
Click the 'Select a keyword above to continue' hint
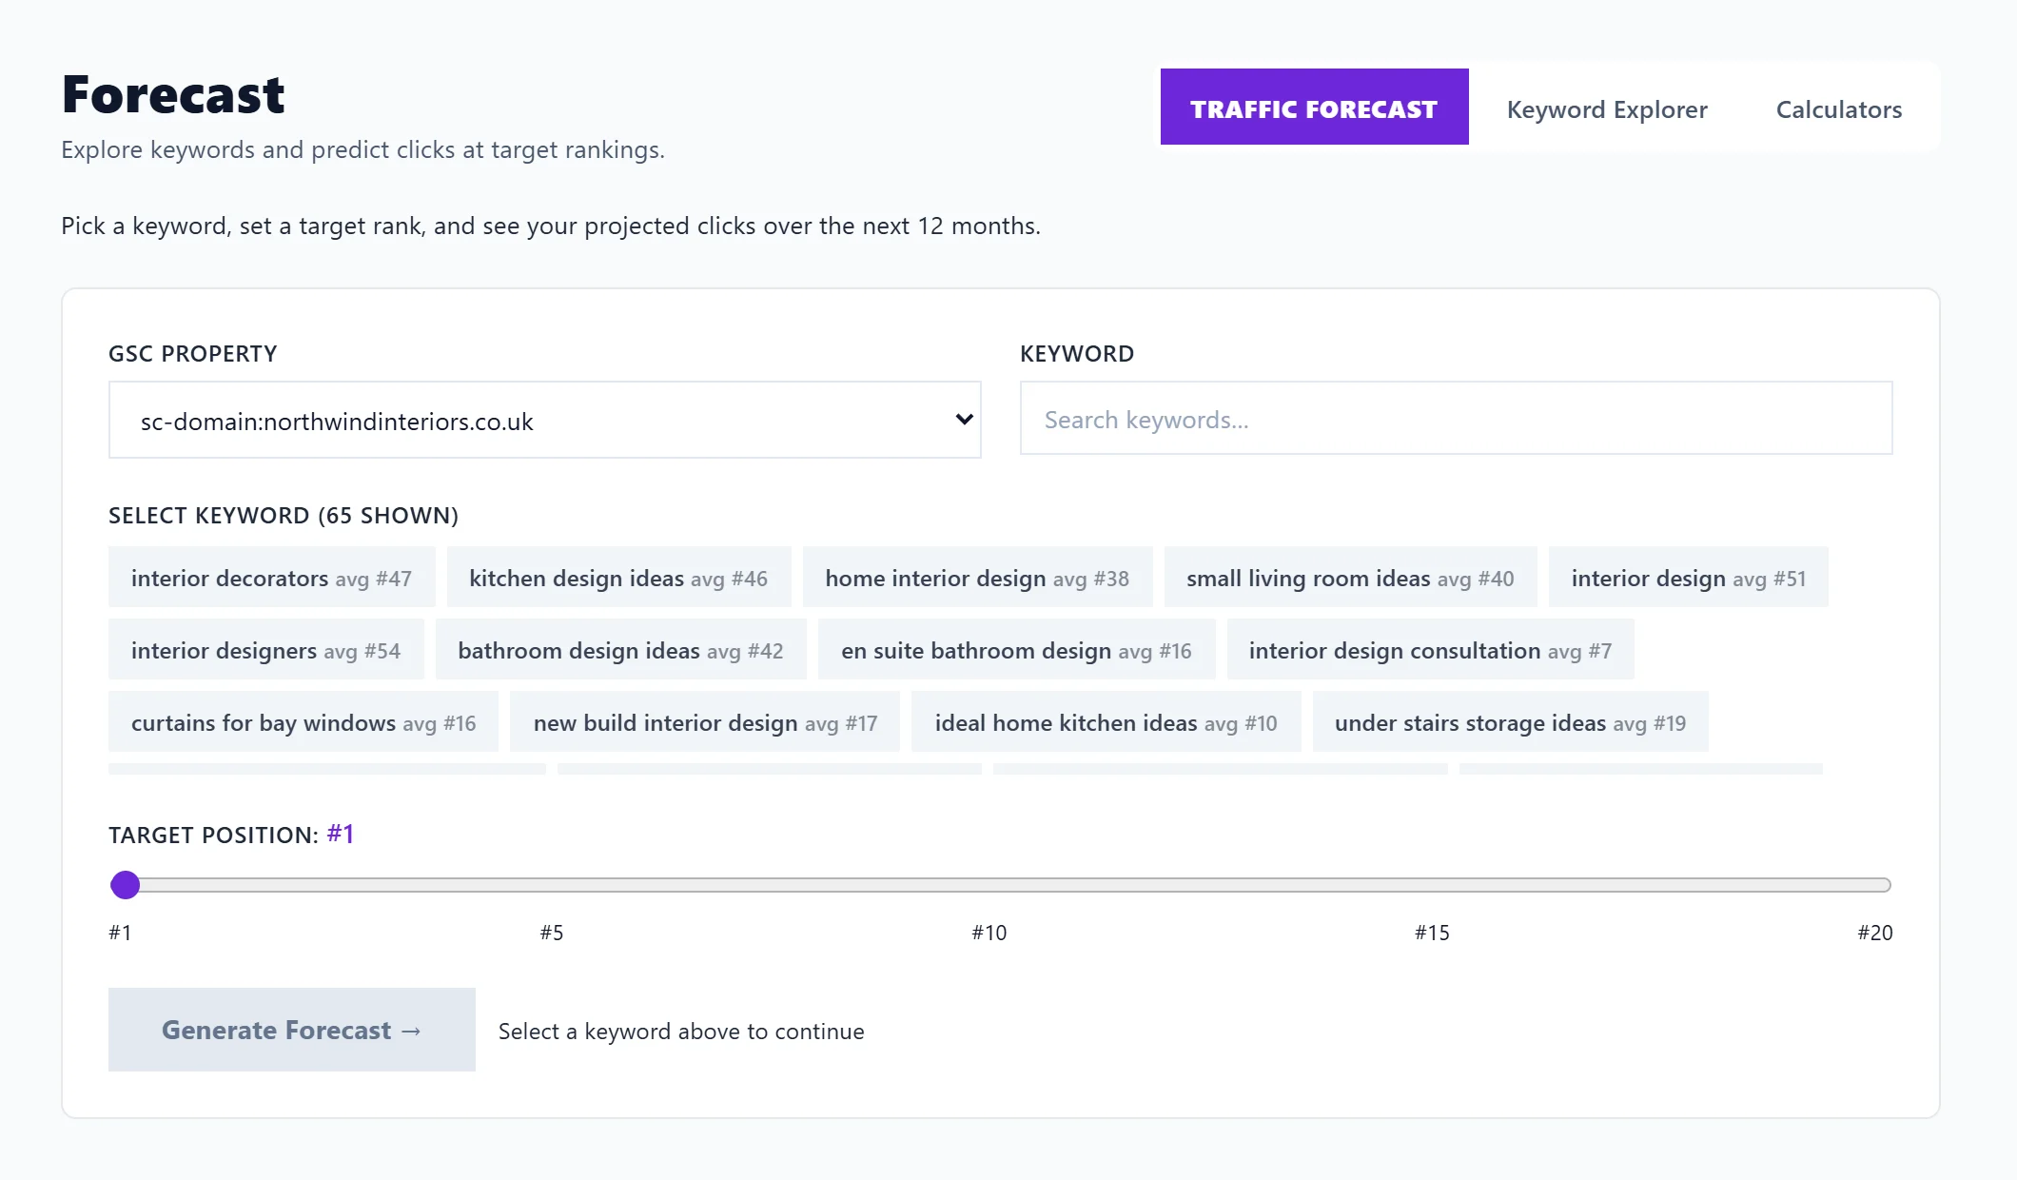pos(681,1032)
